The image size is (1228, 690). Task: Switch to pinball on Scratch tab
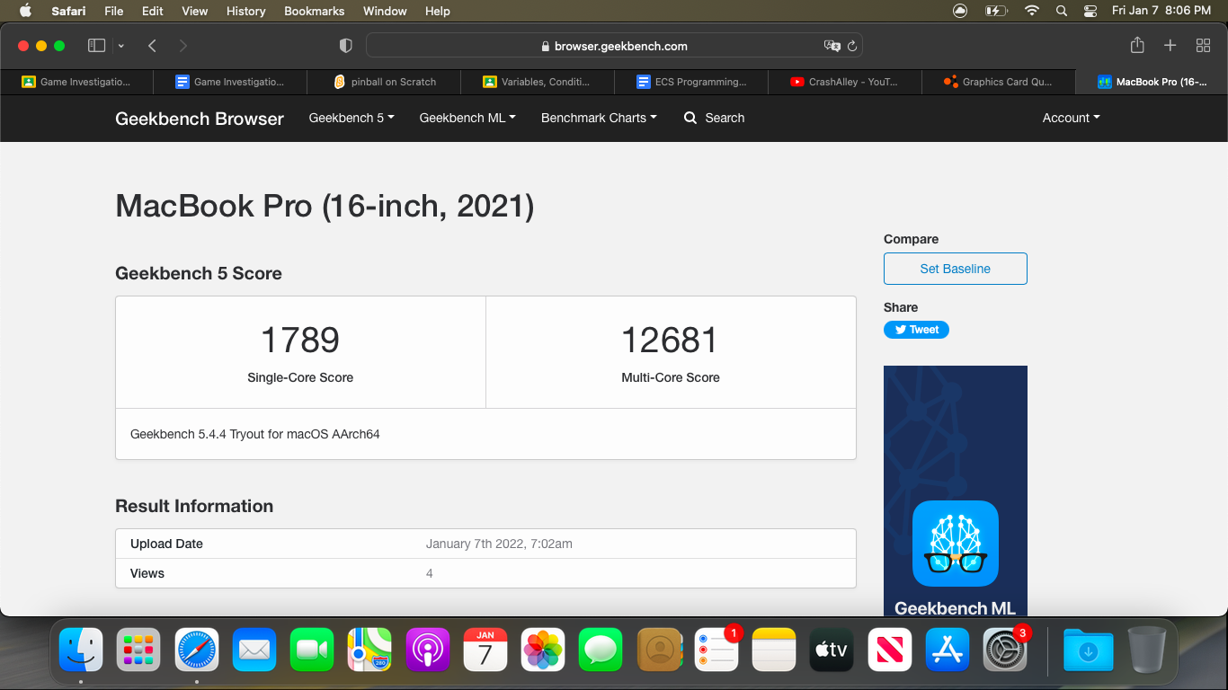click(x=384, y=82)
